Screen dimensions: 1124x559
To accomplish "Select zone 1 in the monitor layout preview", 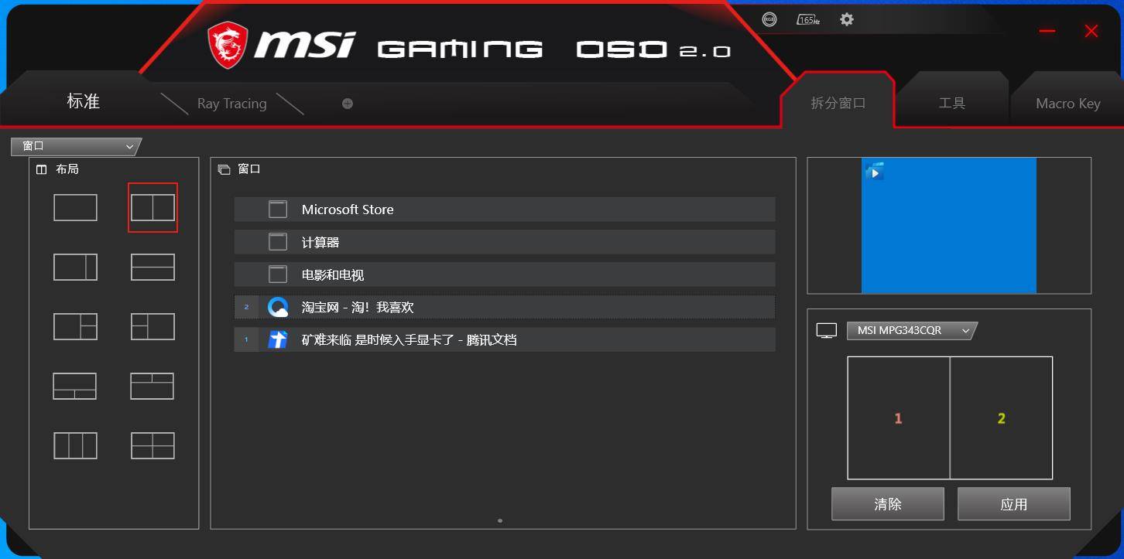I will [899, 418].
